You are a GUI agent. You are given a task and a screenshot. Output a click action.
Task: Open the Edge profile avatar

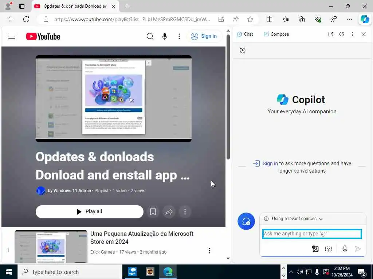click(x=8, y=6)
